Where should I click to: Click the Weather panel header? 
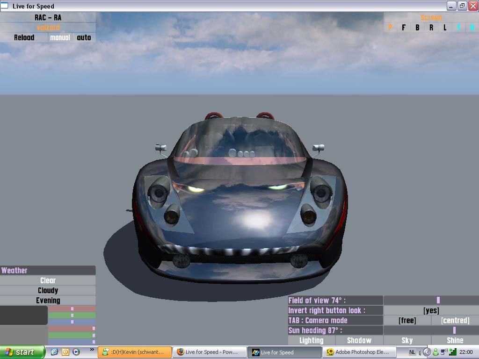point(48,270)
